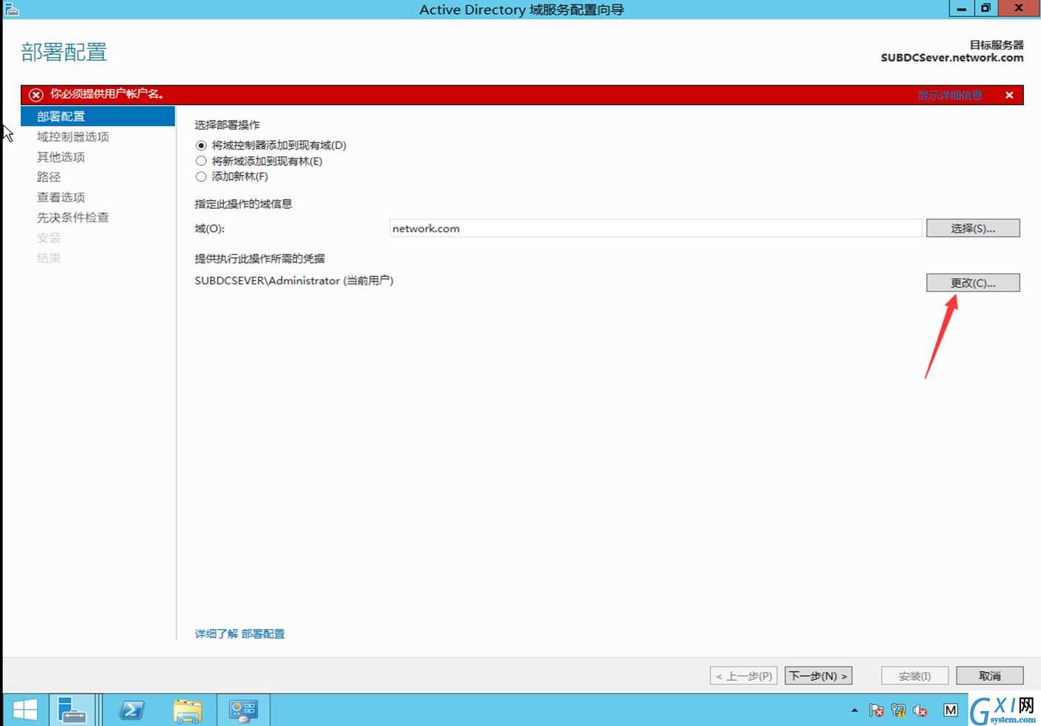Click the 更改(C)... credentials button

pos(973,282)
